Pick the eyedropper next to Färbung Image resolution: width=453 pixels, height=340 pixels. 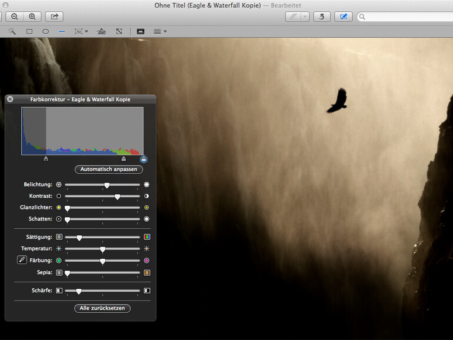tap(22, 260)
